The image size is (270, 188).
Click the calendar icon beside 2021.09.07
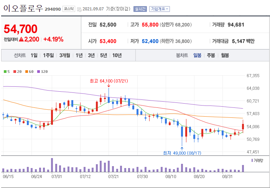(79, 9)
